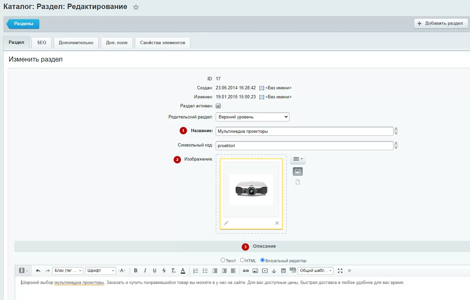Screen dimensions: 470x300
Task: Switch editor to fullscreen mode
Action: point(340,271)
